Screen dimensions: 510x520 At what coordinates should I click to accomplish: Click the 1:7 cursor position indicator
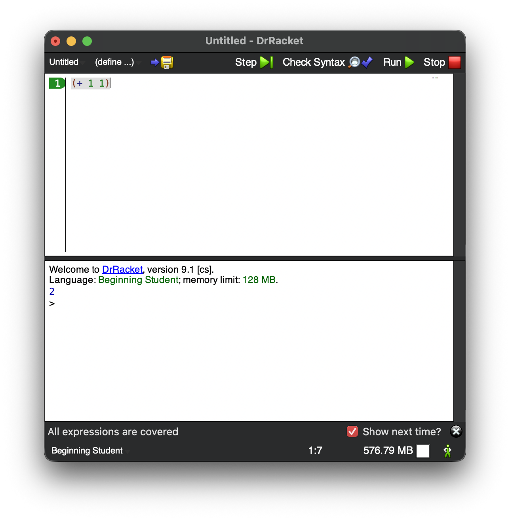[315, 451]
